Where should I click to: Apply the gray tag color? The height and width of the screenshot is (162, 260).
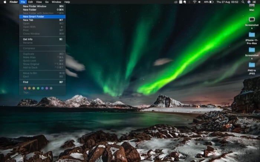tap(51, 88)
